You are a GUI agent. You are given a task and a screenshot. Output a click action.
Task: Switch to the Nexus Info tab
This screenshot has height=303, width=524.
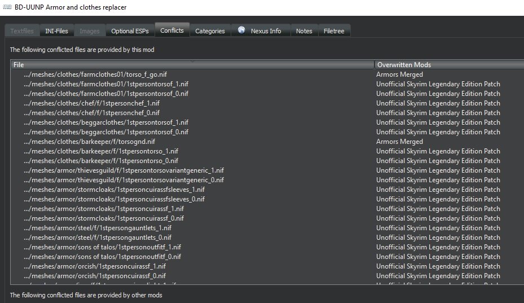pos(261,31)
